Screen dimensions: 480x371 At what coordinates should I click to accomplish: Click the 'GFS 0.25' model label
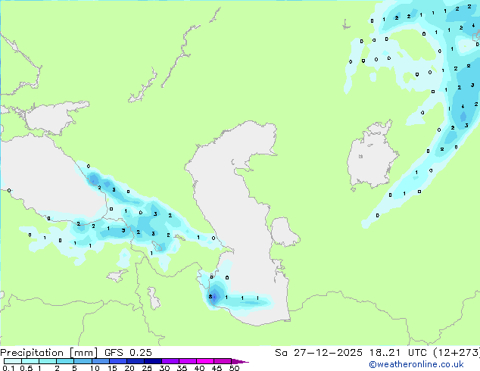128,353
